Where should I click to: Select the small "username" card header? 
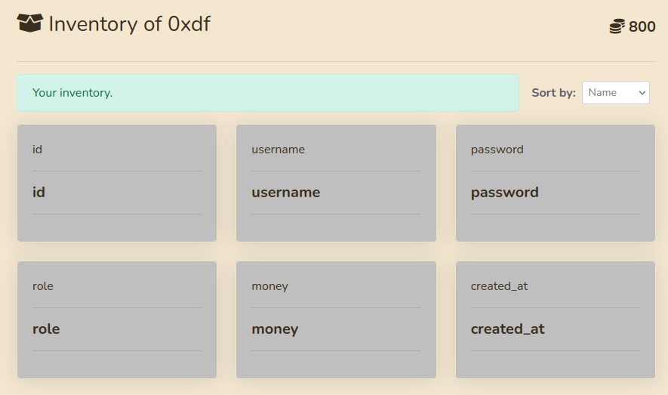click(x=278, y=150)
